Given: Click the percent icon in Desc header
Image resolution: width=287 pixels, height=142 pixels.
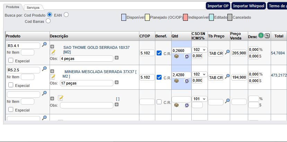Looking at the screenshot, I should point(267,36).
